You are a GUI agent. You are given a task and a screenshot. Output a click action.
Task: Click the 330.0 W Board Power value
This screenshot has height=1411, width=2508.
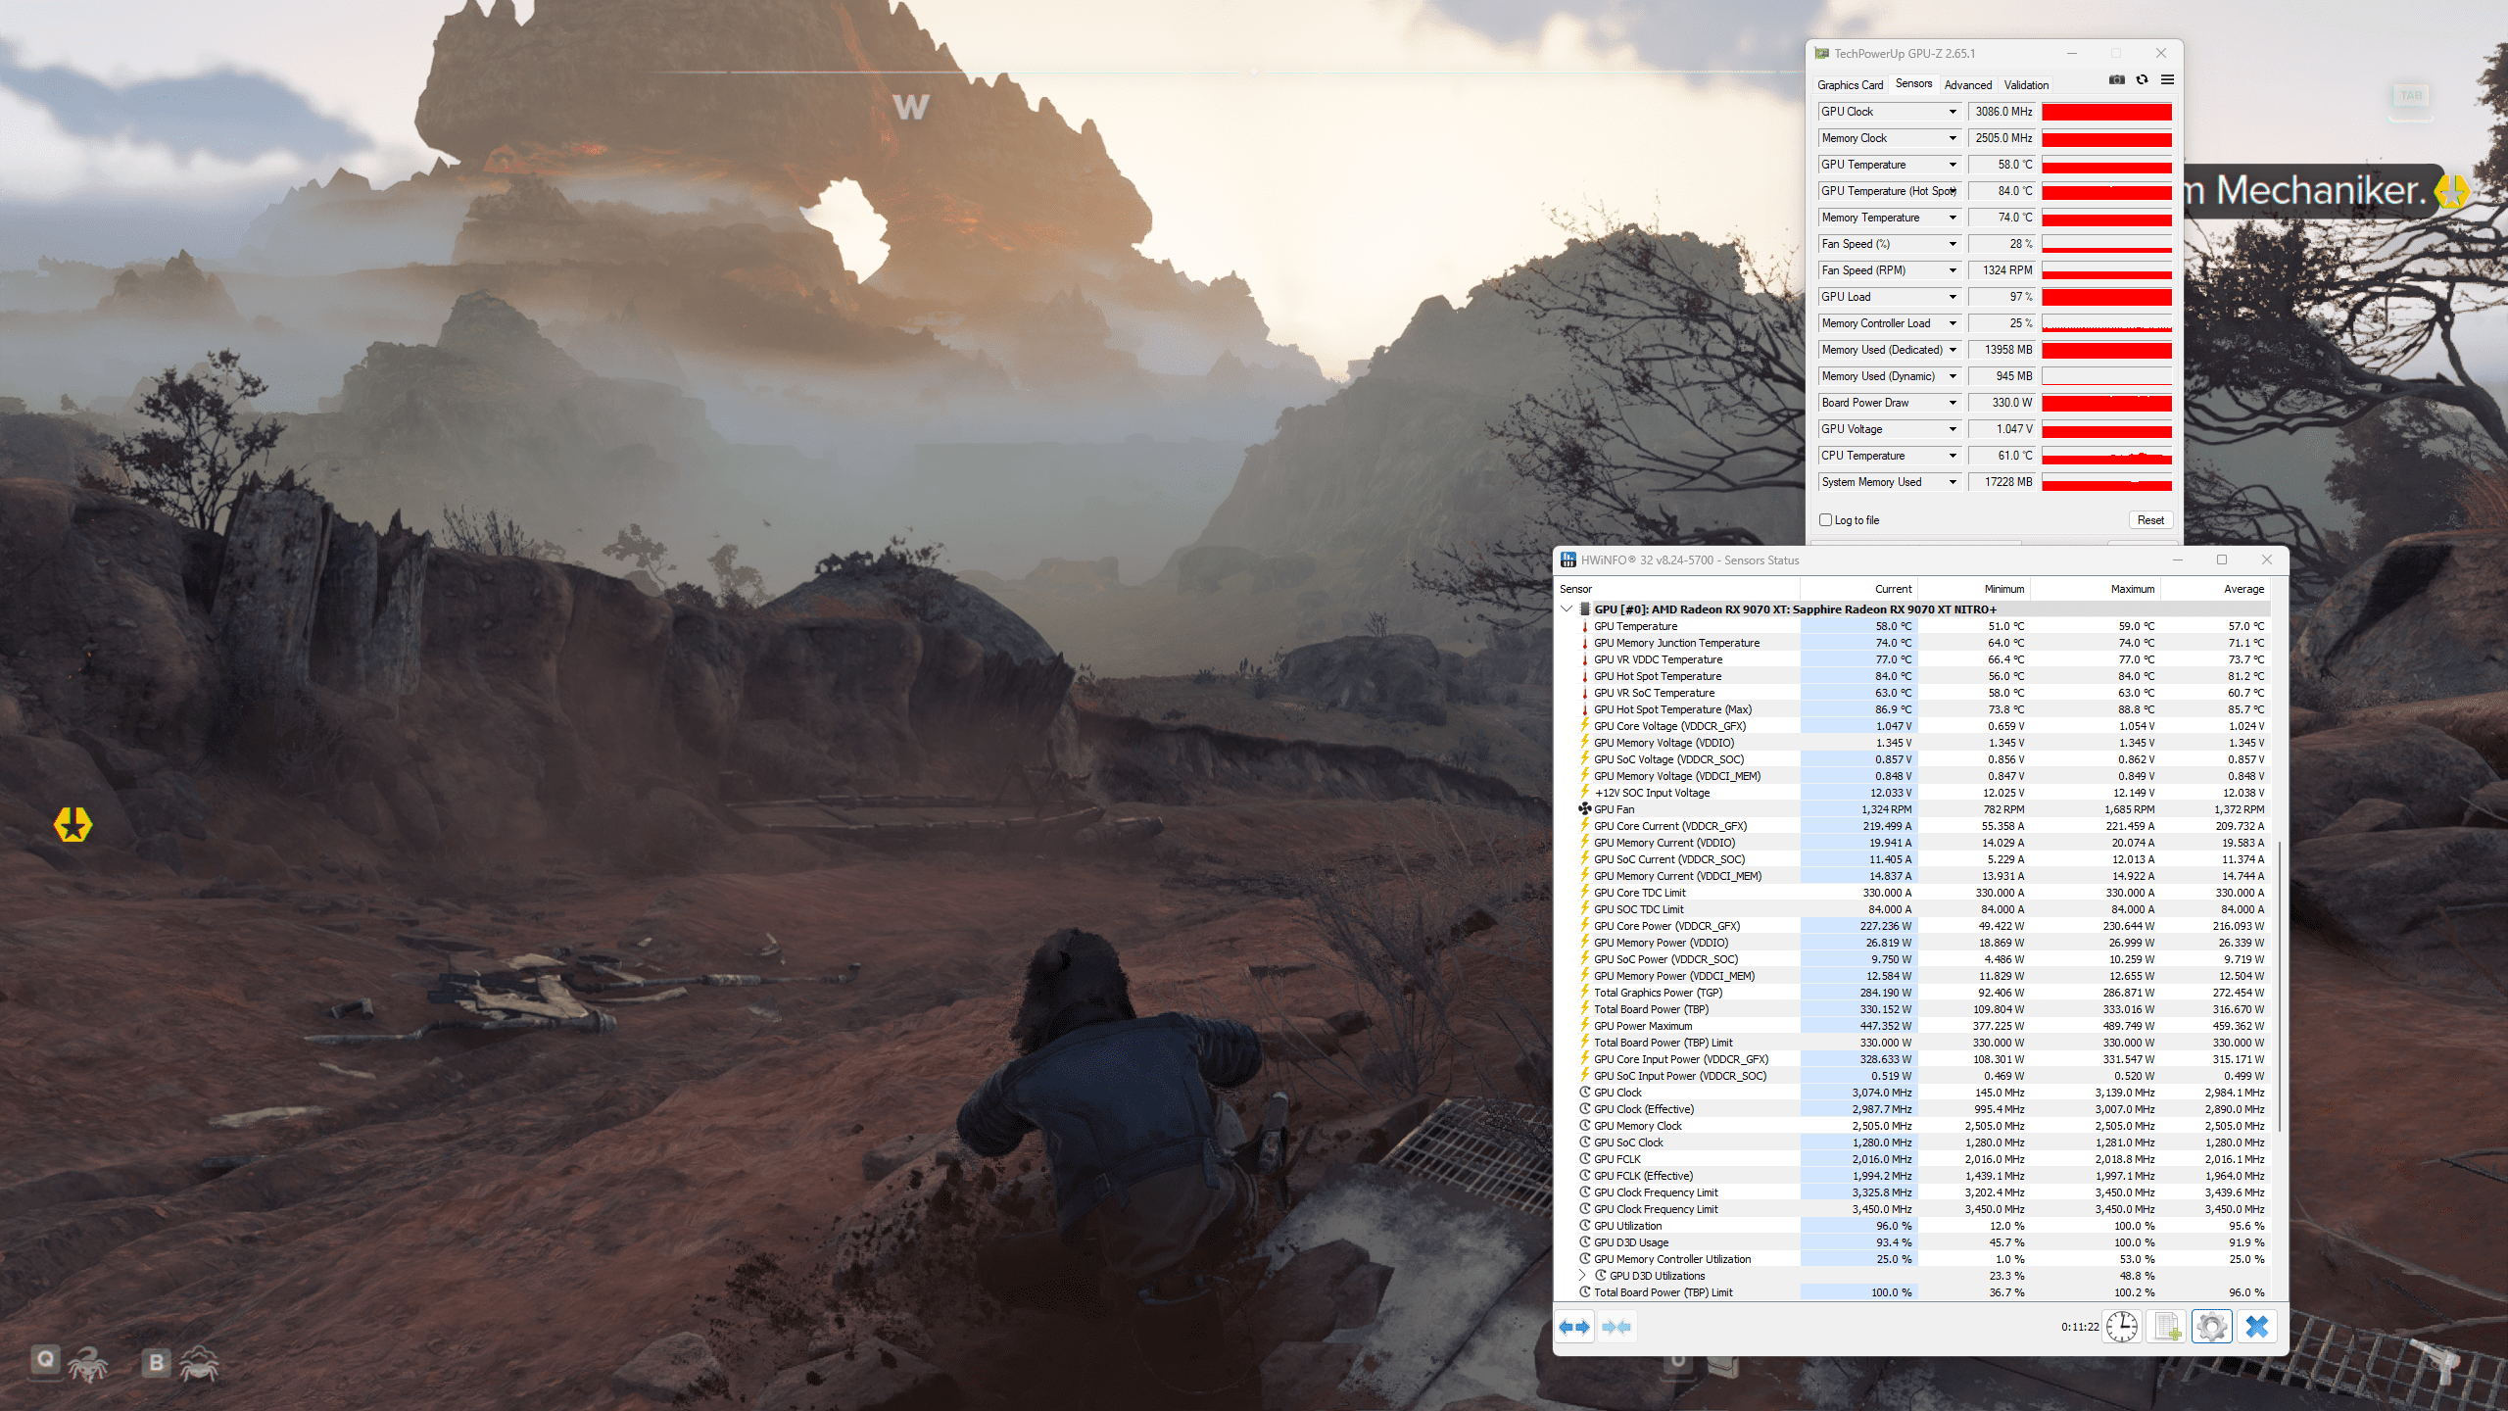pyautogui.click(x=2002, y=403)
